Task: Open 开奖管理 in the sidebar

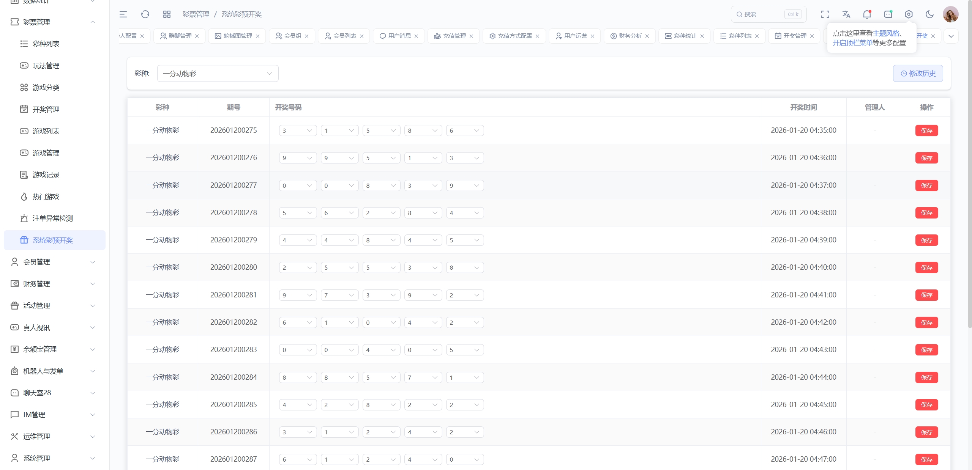Action: (46, 109)
